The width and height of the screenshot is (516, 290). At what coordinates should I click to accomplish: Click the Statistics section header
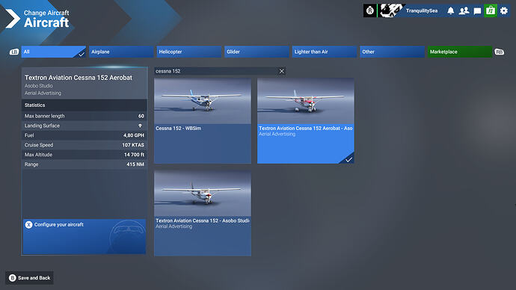[x=85, y=105]
